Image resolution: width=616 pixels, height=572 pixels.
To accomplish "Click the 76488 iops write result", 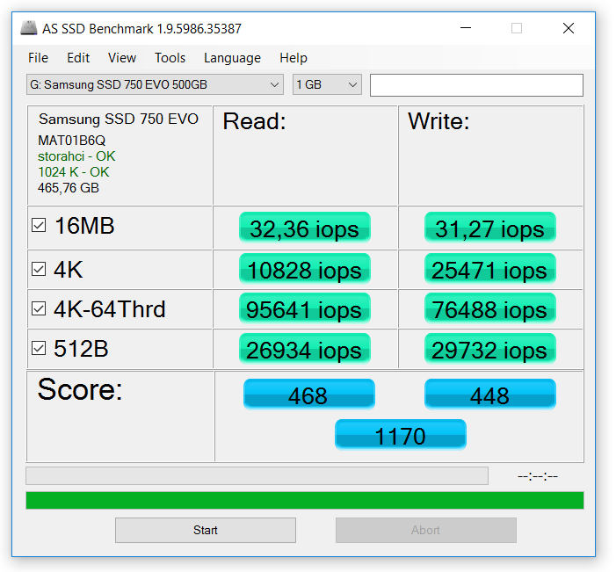I will pos(489,308).
